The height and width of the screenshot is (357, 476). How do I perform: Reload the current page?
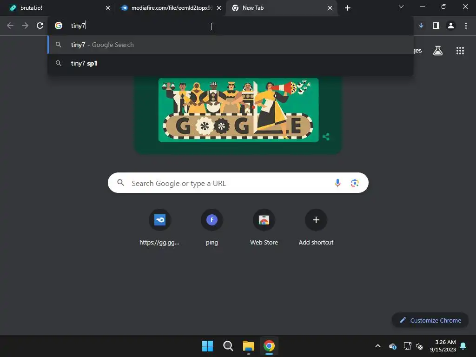pos(40,26)
